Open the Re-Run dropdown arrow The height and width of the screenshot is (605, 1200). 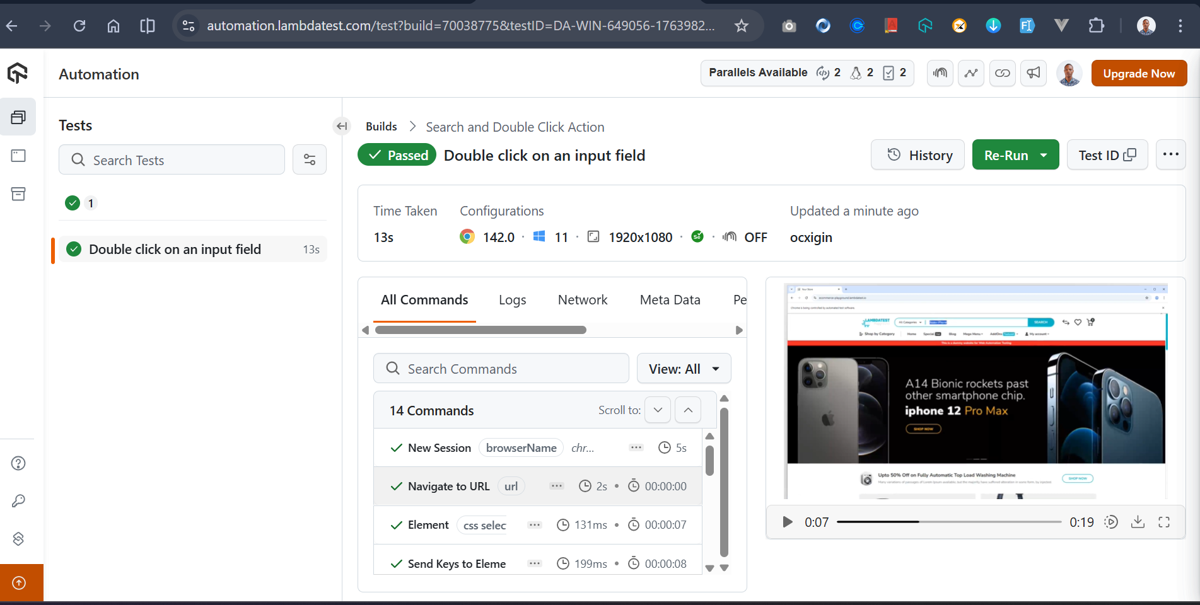(x=1043, y=154)
